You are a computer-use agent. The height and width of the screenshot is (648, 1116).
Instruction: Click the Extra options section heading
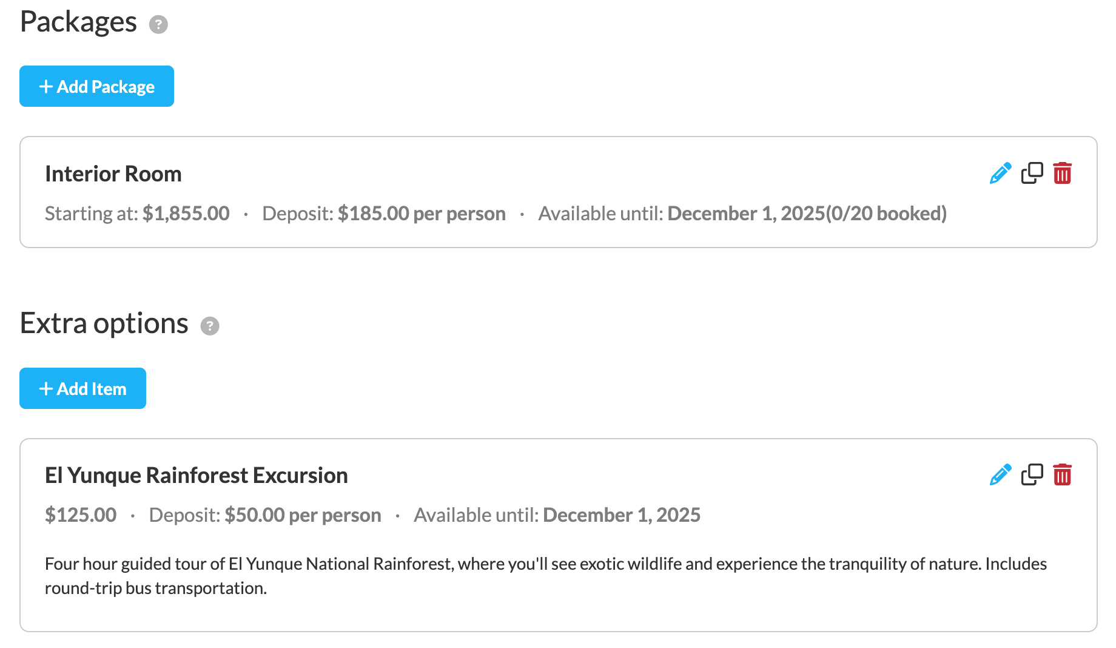coord(104,323)
